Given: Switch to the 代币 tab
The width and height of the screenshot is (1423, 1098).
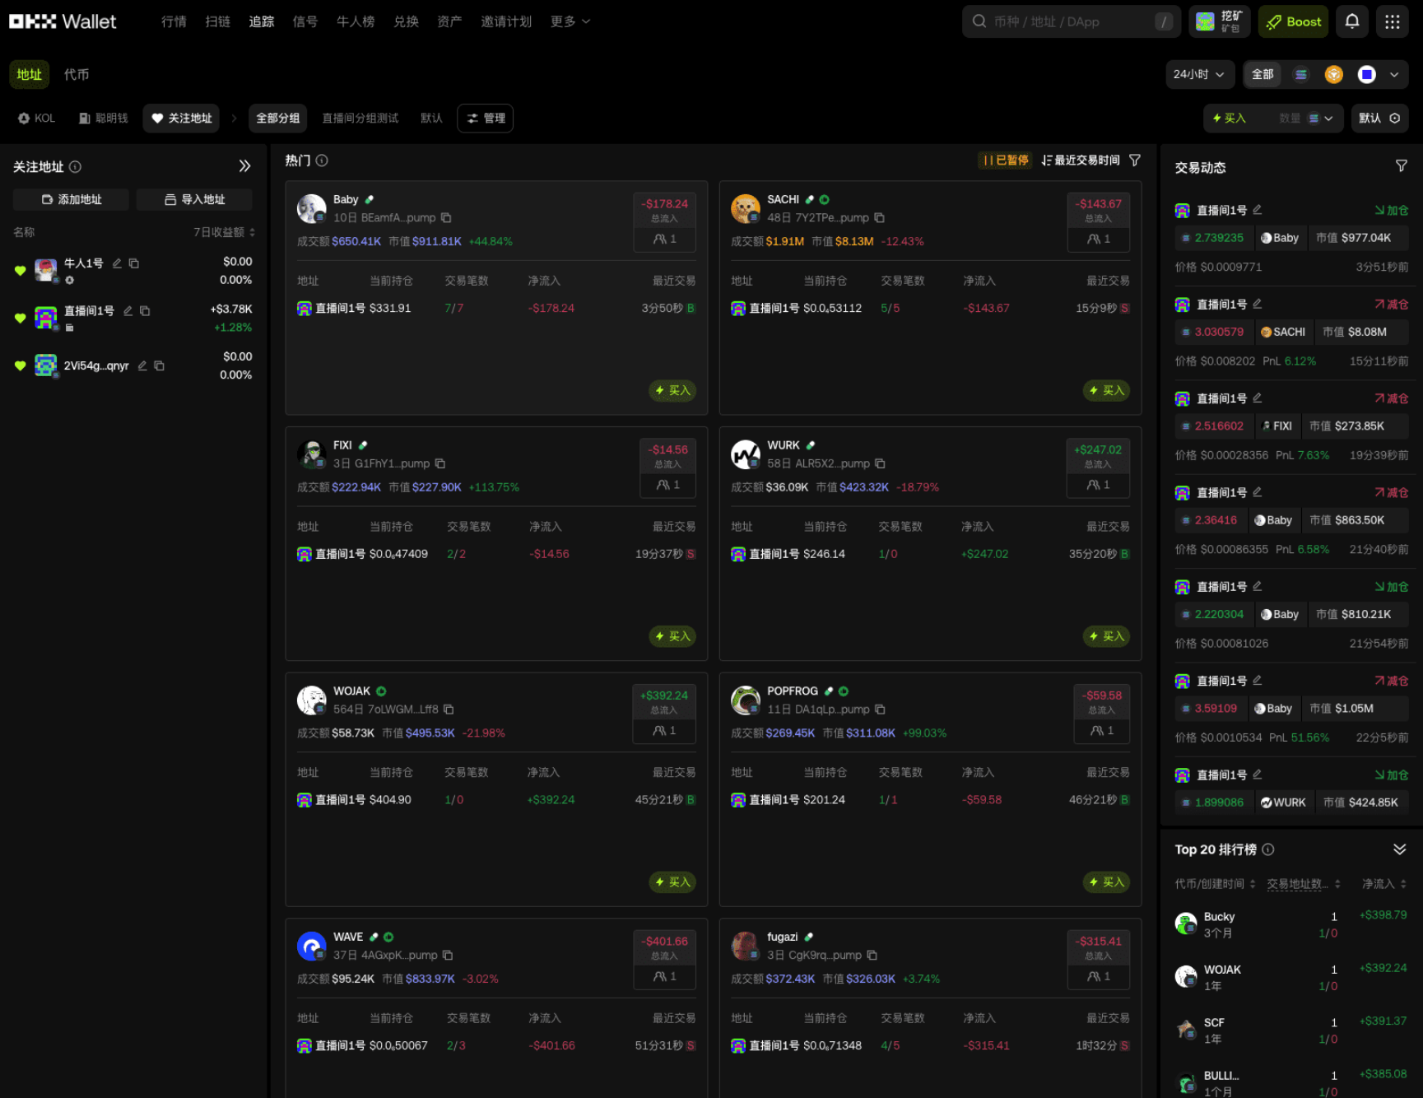Looking at the screenshot, I should pyautogui.click(x=77, y=75).
